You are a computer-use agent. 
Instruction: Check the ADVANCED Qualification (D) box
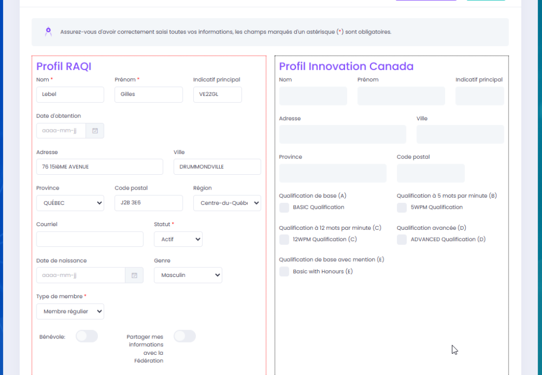402,239
